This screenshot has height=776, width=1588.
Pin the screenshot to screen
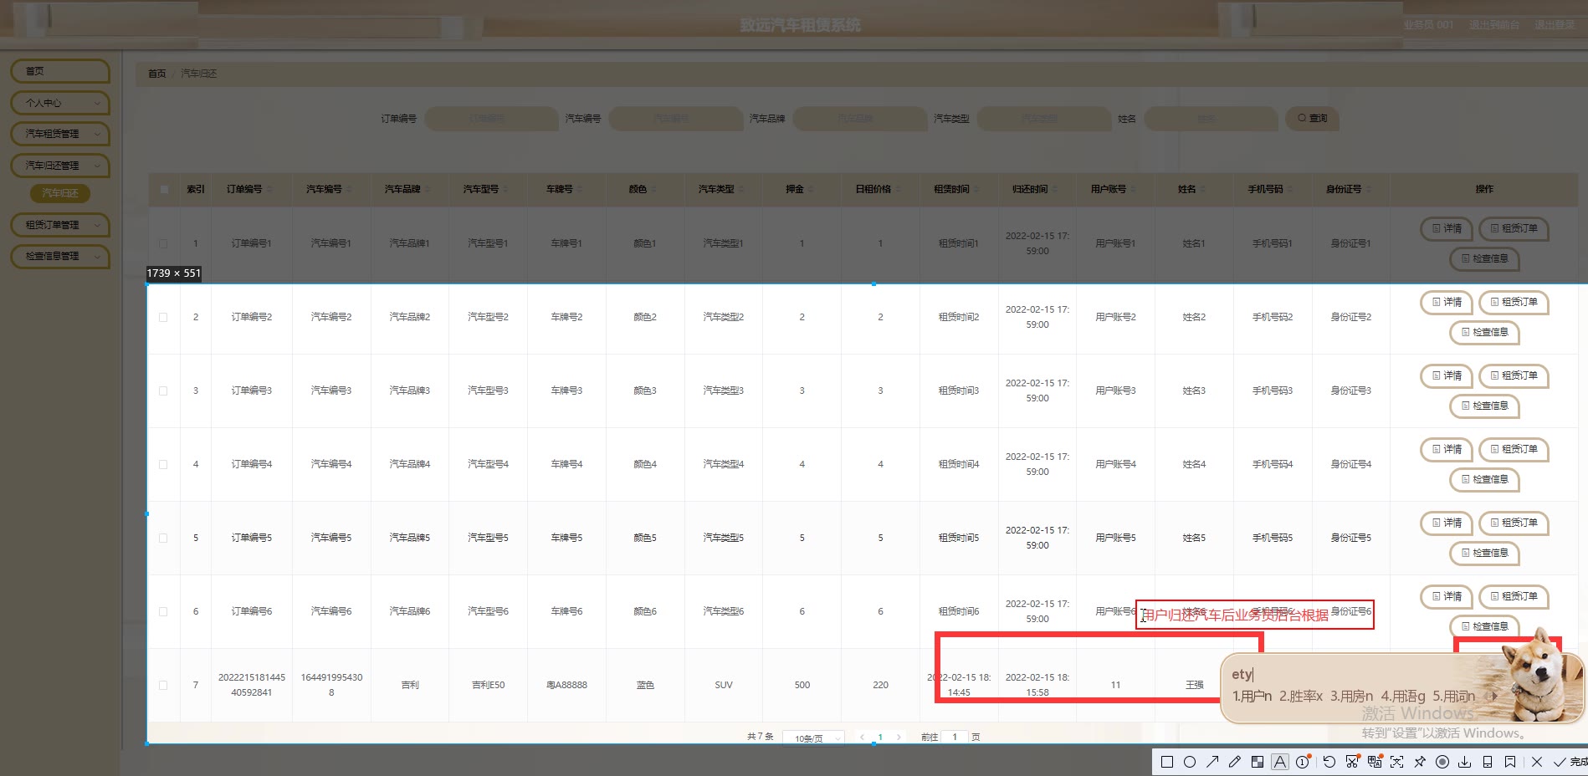coord(1420,762)
